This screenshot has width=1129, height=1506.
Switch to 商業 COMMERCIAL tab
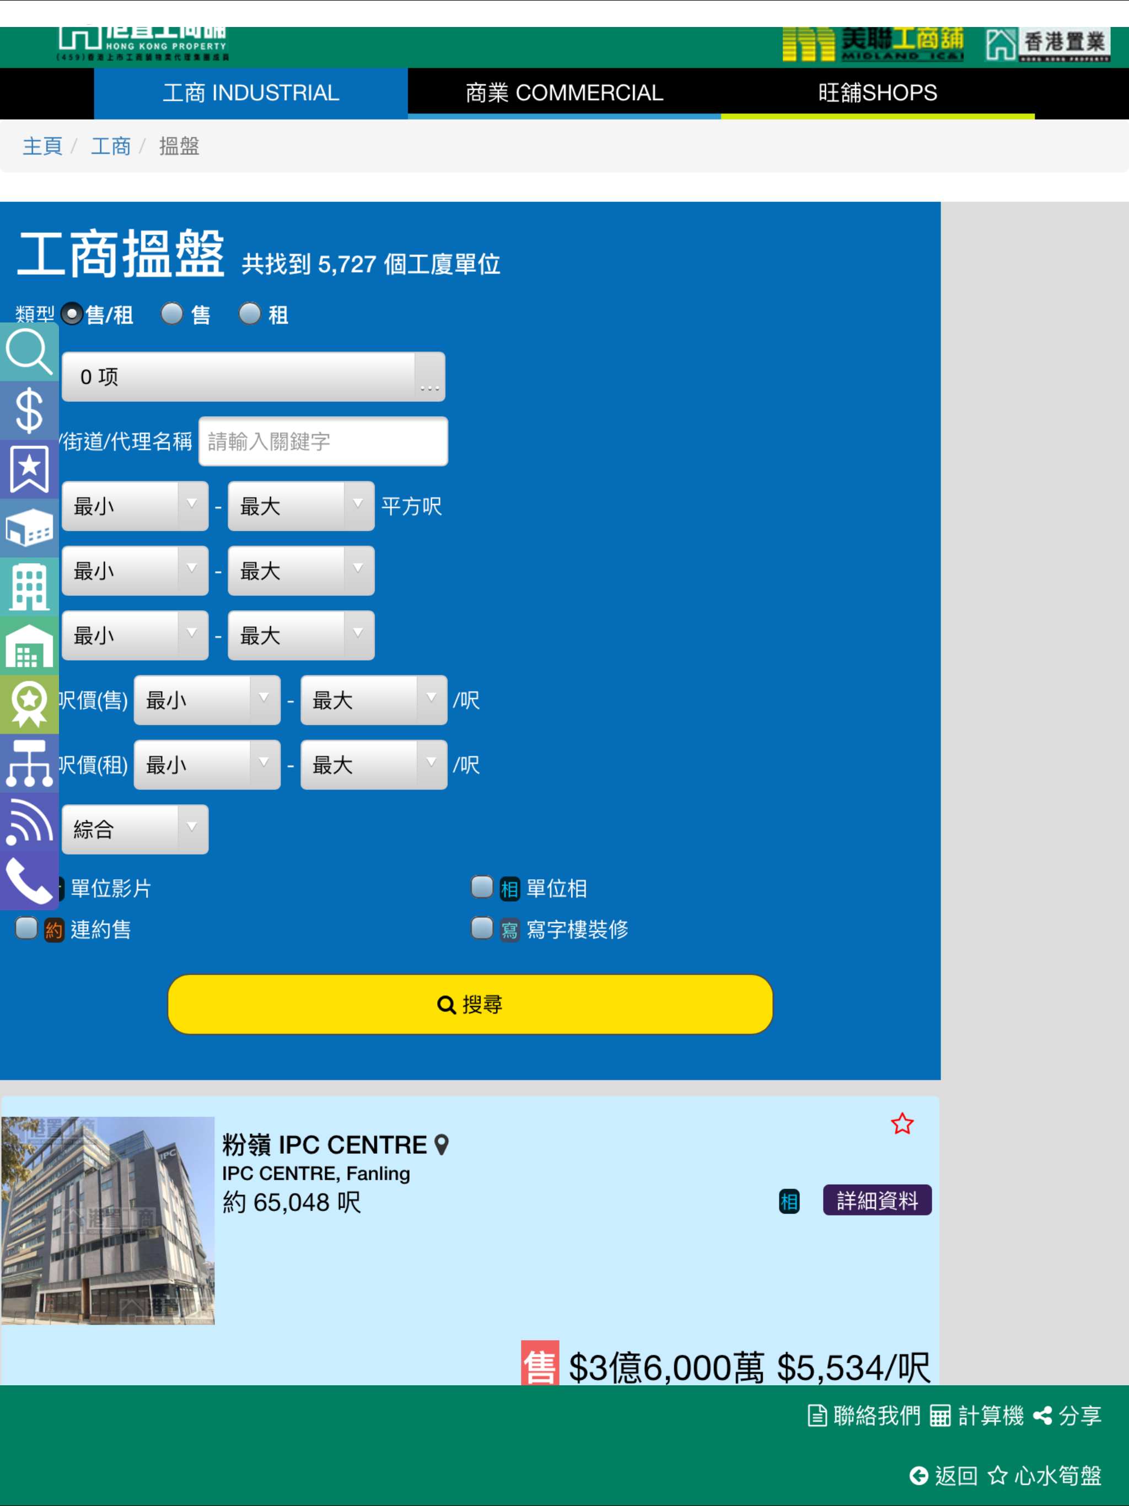[x=564, y=93]
